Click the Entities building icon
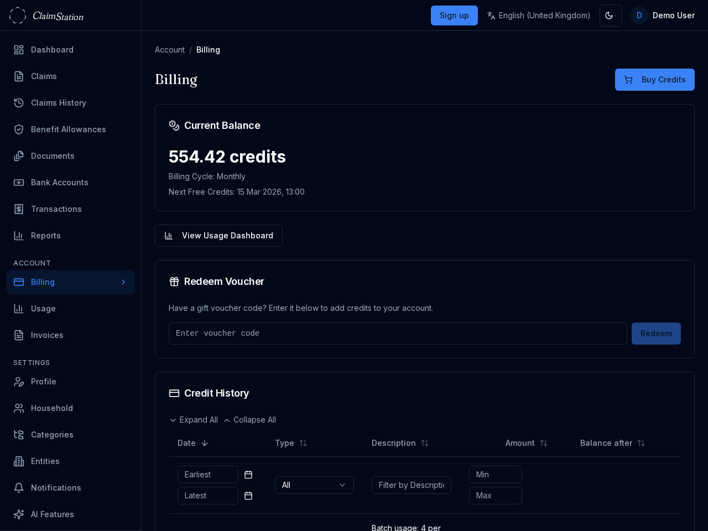The height and width of the screenshot is (531, 708). [x=19, y=461]
